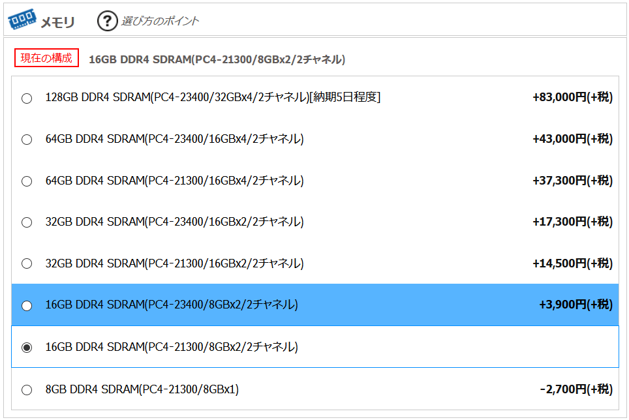Select the 128GB DDR4 PC4-23400 radio button
The height and width of the screenshot is (420, 629).
coord(27,98)
